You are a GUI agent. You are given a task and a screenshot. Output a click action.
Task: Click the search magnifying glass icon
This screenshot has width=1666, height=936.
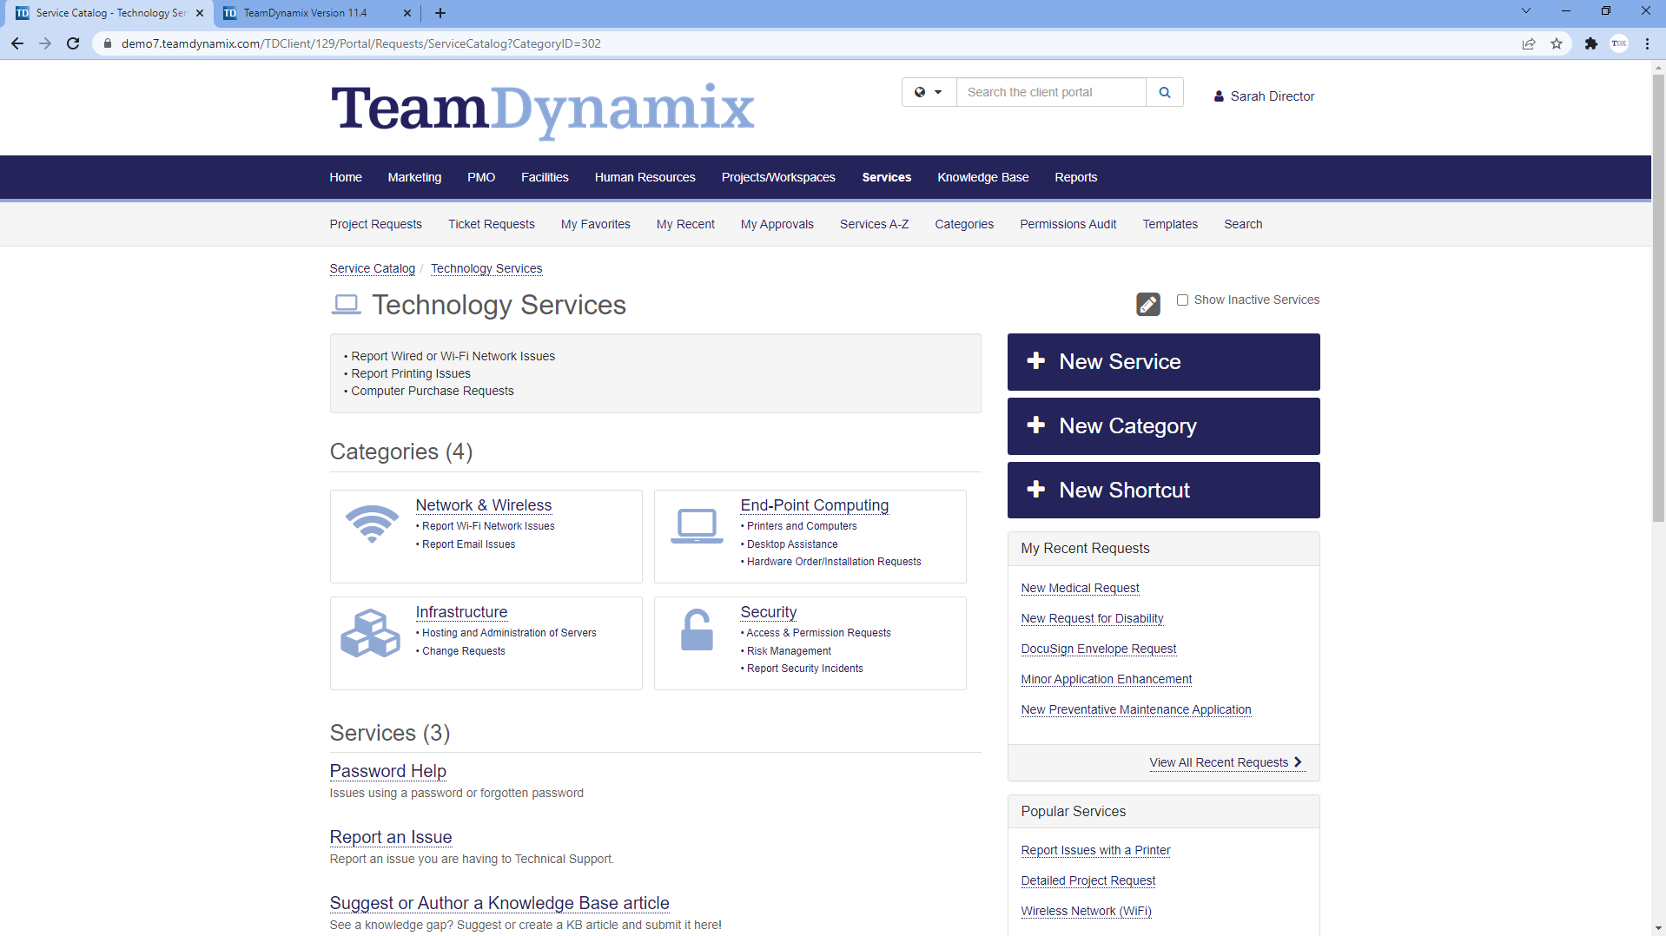[1164, 92]
